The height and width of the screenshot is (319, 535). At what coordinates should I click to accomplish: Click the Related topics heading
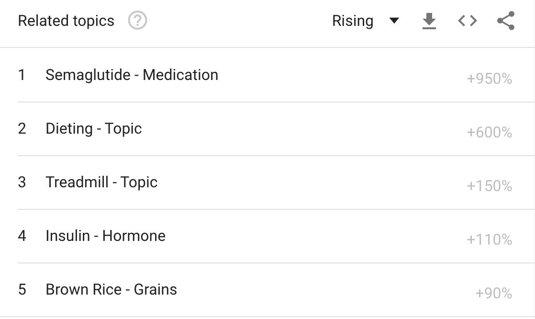[66, 21]
